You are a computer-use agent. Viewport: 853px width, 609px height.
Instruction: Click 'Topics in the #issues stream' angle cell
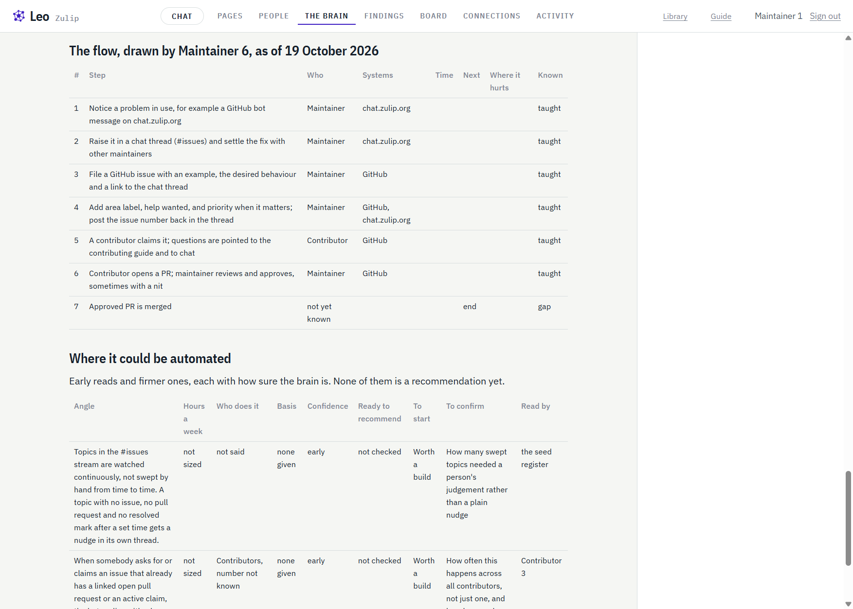[x=122, y=496]
